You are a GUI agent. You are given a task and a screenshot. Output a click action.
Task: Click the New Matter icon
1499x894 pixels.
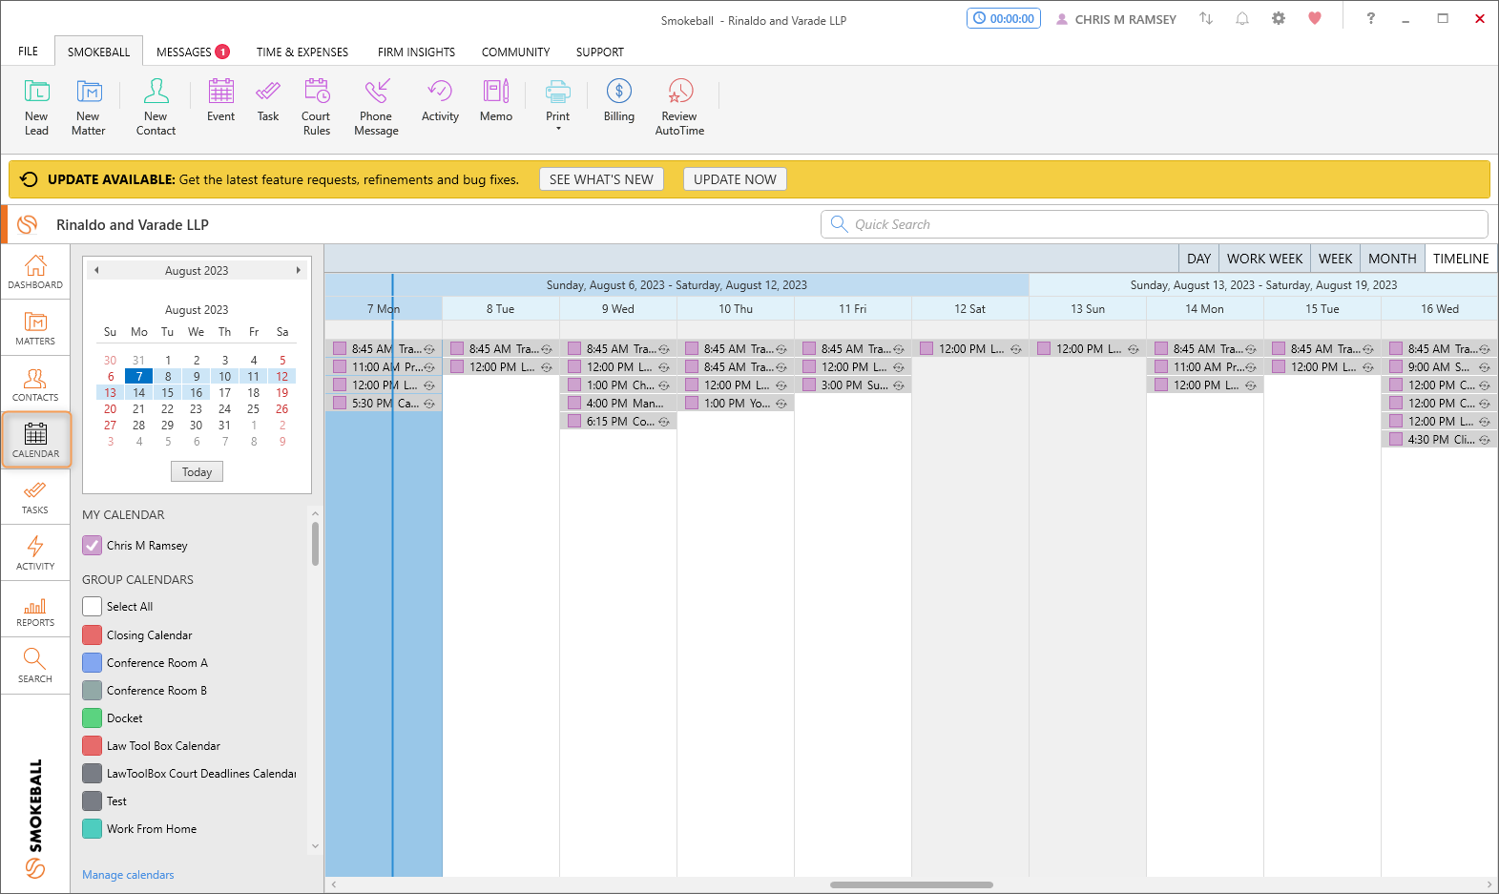click(x=89, y=107)
